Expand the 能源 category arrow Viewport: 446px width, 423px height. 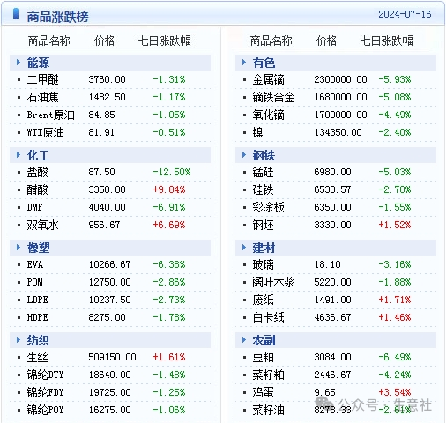19,63
